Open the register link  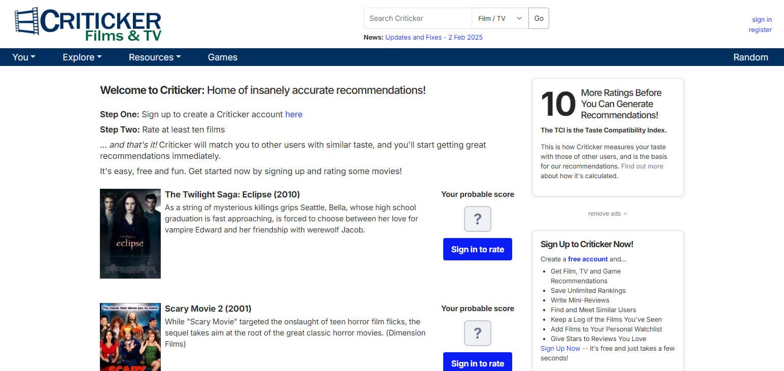760,29
